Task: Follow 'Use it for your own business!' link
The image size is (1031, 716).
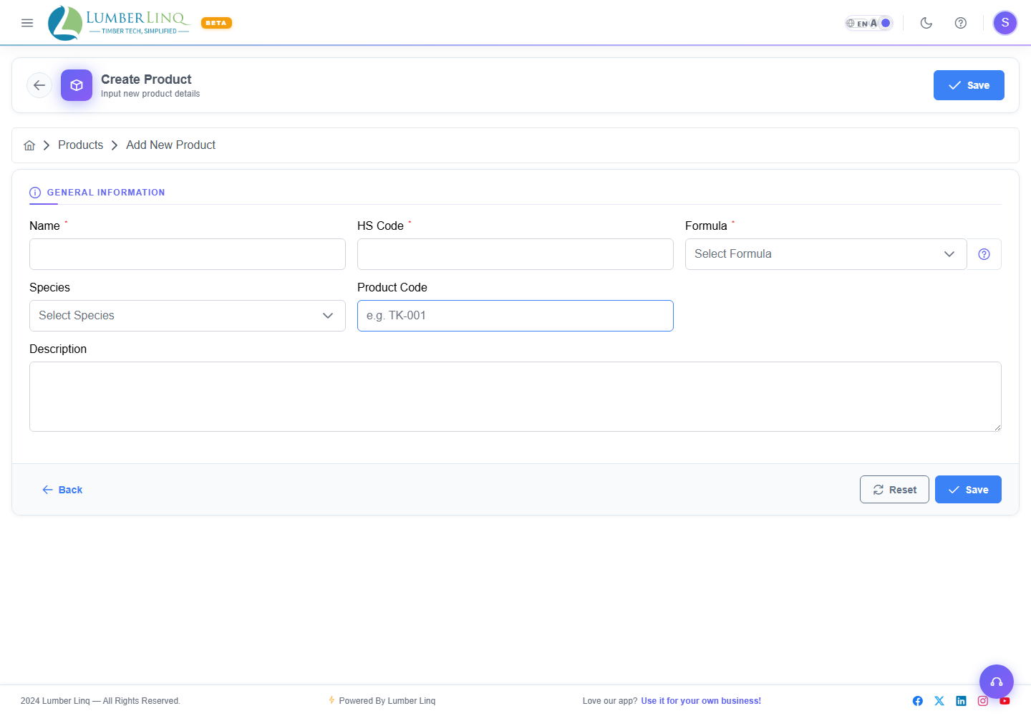Action: click(701, 701)
